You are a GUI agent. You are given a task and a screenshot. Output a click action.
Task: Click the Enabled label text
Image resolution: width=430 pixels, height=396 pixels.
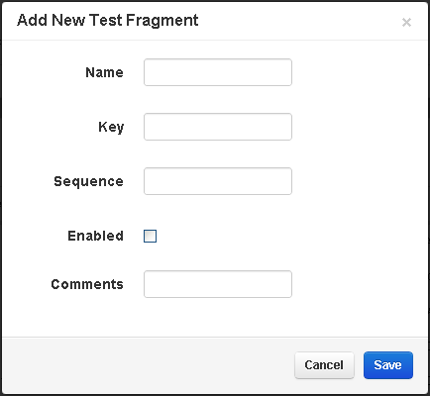95,236
